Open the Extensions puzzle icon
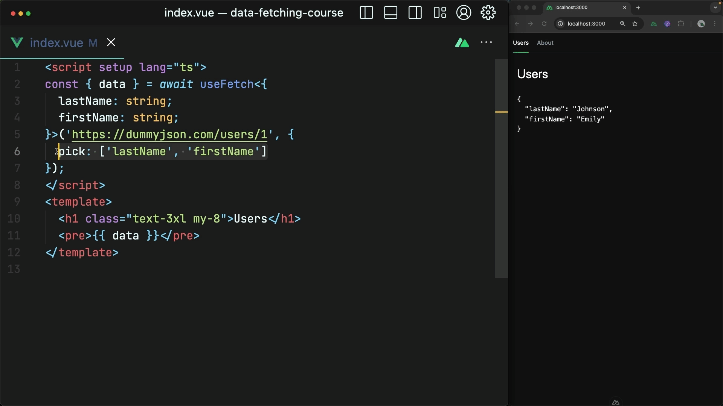The width and height of the screenshot is (723, 406). [x=681, y=24]
